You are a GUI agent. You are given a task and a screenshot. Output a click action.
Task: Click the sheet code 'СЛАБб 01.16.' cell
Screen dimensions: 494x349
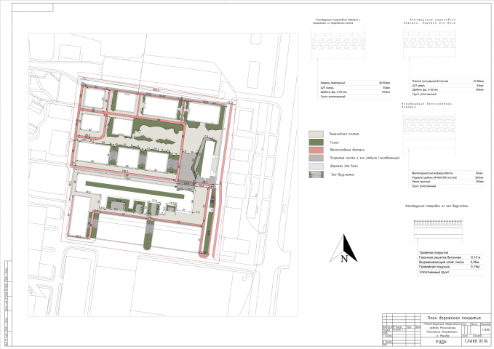tap(476, 342)
